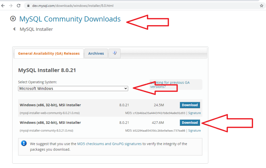Click the download circle icon beside the page heading
This screenshot has width=266, height=168.
point(13,18)
